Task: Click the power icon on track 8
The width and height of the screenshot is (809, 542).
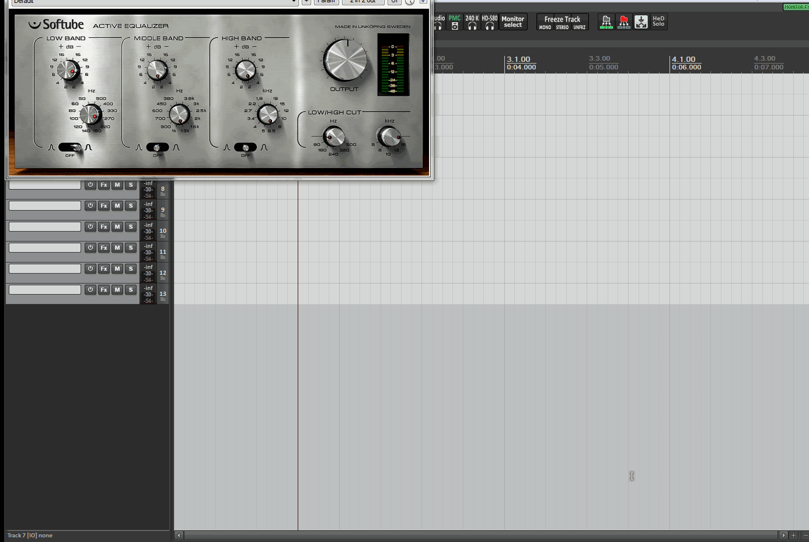Action: 90,185
